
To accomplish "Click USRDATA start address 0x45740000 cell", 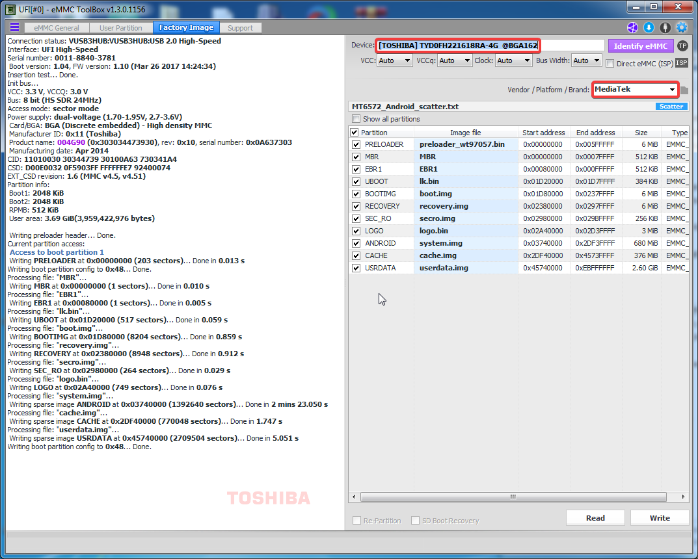I will (544, 268).
